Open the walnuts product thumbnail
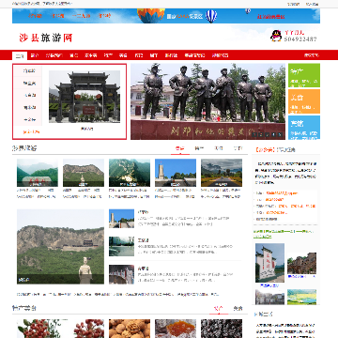 click(130, 329)
